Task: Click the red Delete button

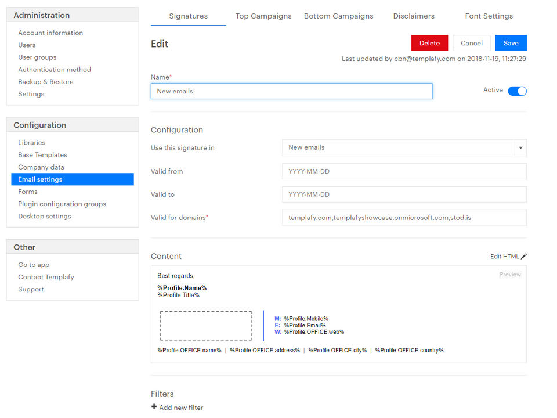Action: point(429,43)
